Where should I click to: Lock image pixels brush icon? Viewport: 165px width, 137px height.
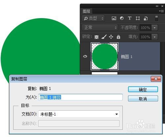tap(104, 37)
